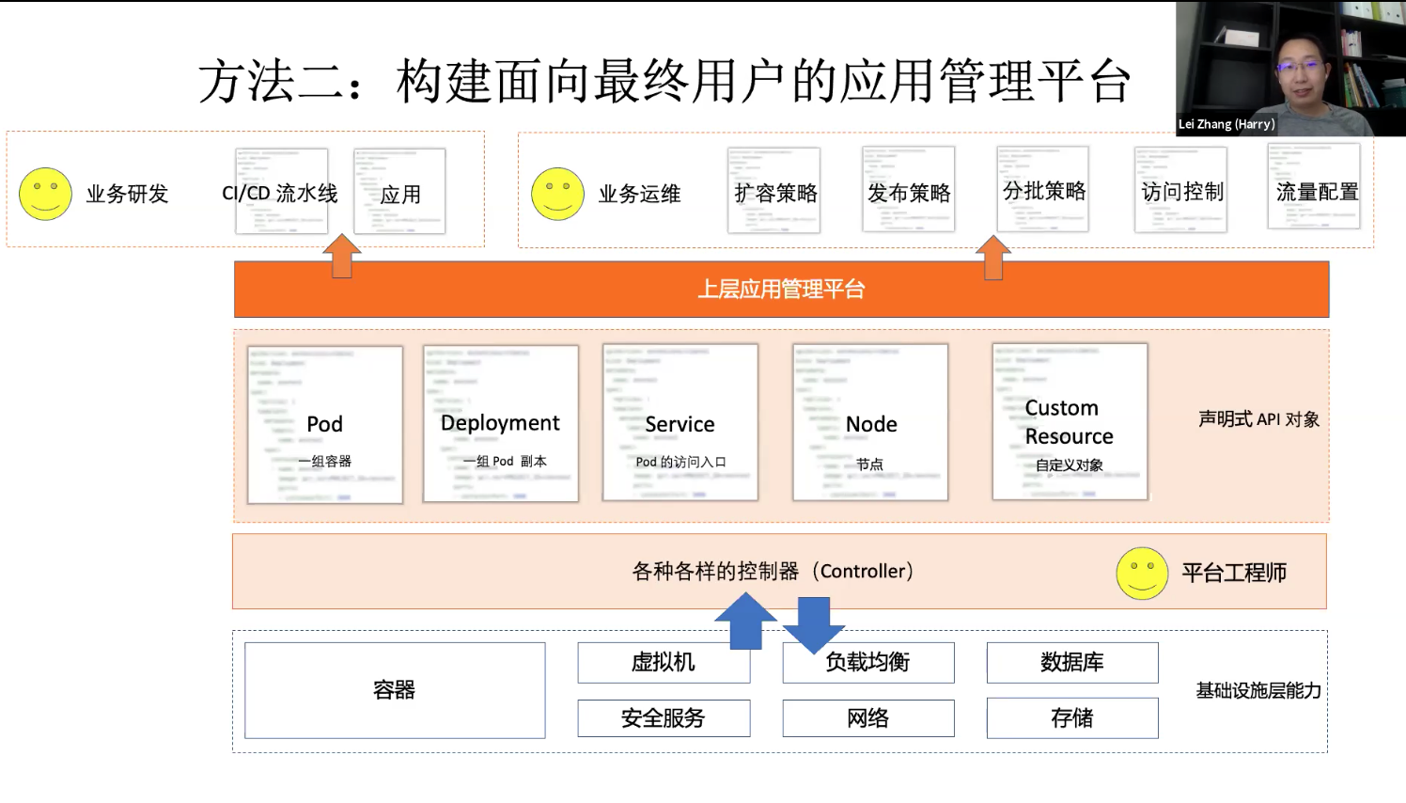Select the 访问控制 document card
Screen dimensions: 1406x803
[x=1181, y=189]
